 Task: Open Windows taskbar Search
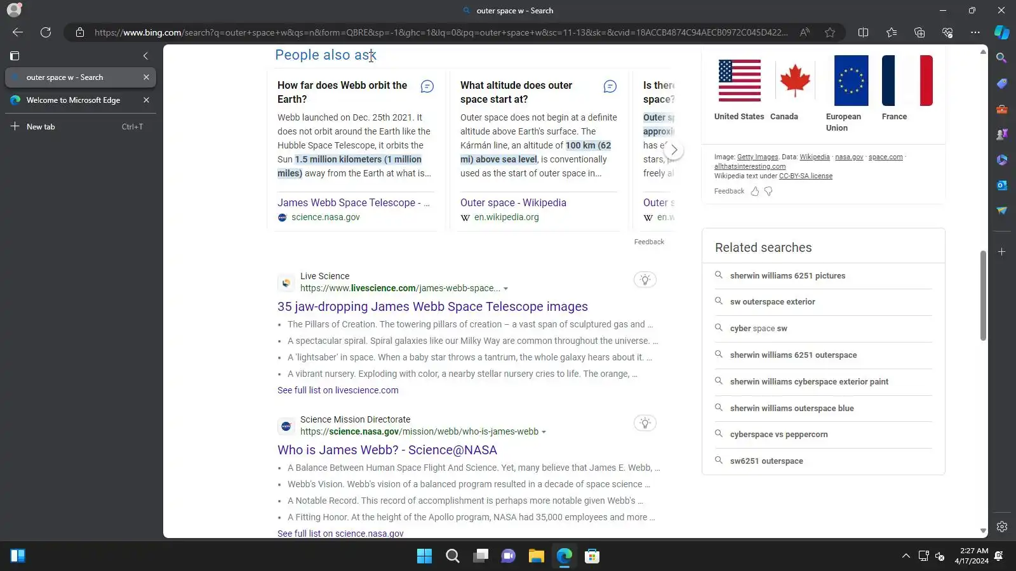(452, 556)
